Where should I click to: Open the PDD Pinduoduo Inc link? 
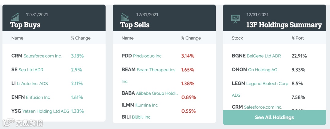tap(141, 56)
